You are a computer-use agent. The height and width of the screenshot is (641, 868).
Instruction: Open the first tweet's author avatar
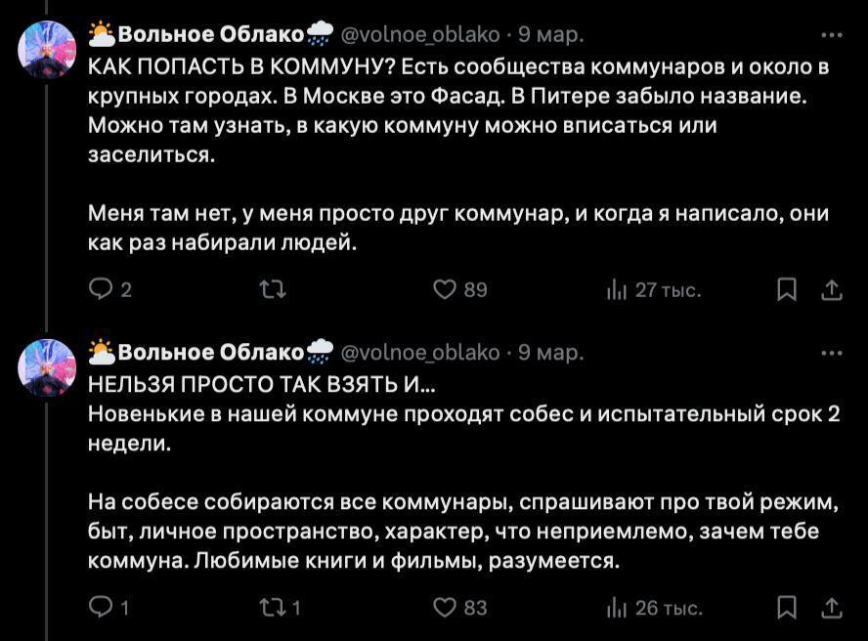(47, 50)
